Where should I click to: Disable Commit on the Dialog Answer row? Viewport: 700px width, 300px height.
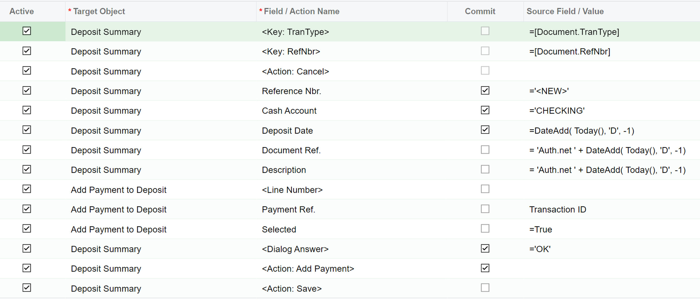tap(485, 248)
